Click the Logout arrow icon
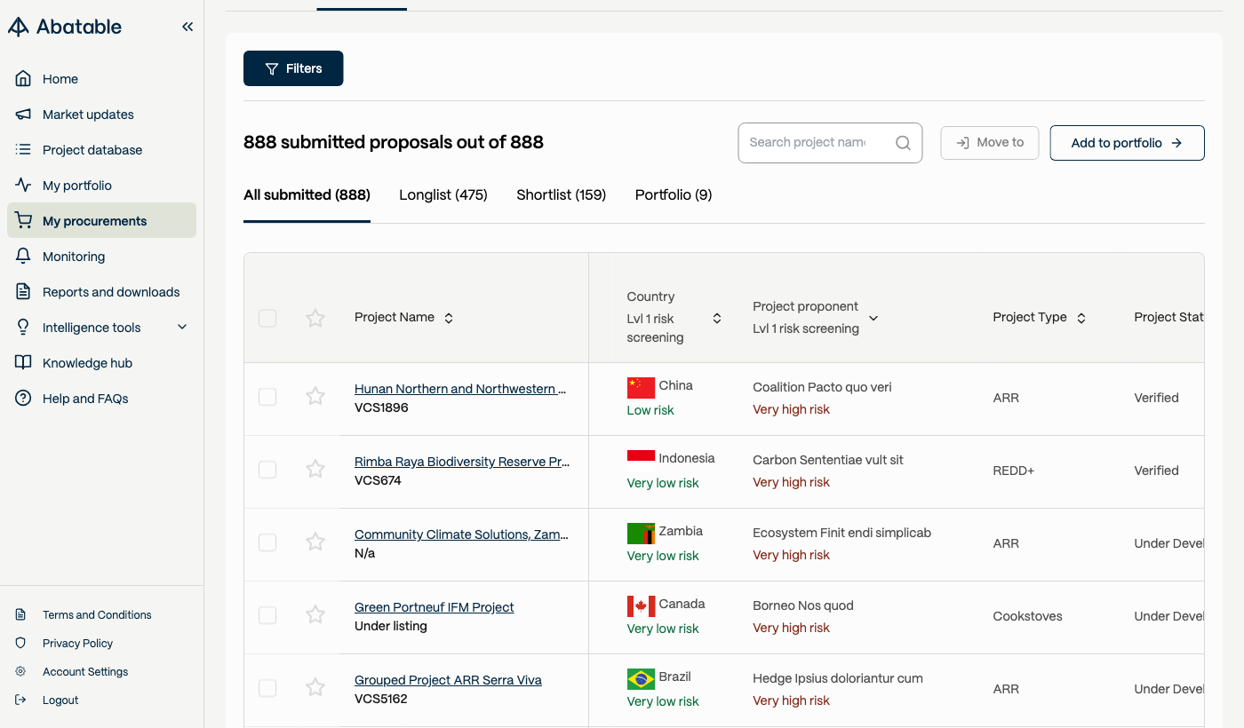 tap(21, 700)
